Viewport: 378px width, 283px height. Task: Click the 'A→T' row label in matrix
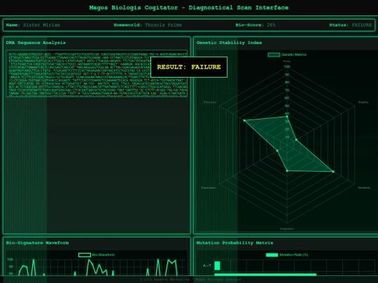[207, 266]
